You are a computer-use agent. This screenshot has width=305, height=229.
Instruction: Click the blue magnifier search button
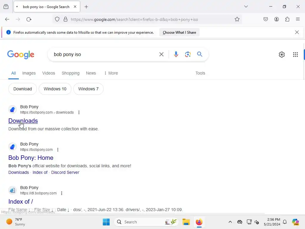coord(200,54)
